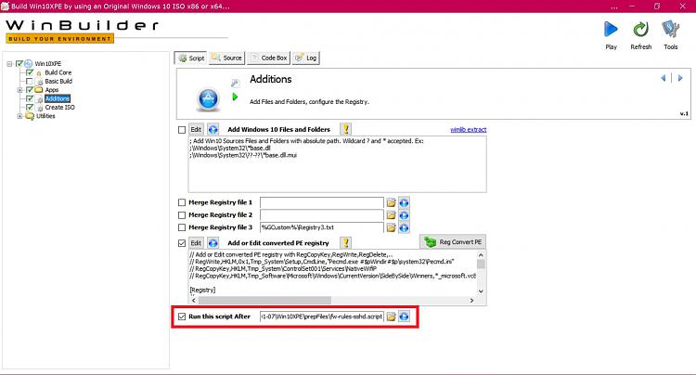Enable Add Windows 10 Files and Folders checkbox

point(182,130)
